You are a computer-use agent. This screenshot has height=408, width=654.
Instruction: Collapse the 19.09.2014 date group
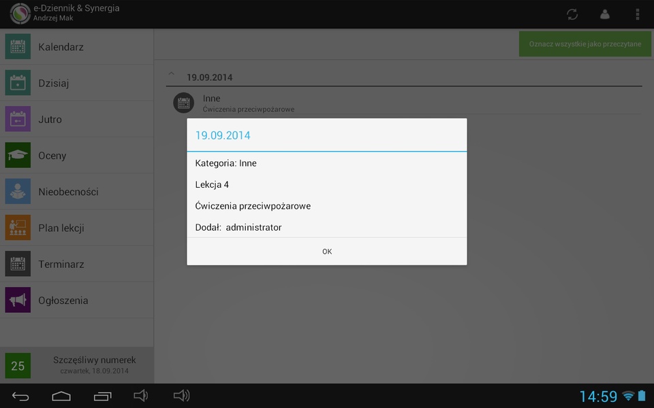(x=171, y=73)
